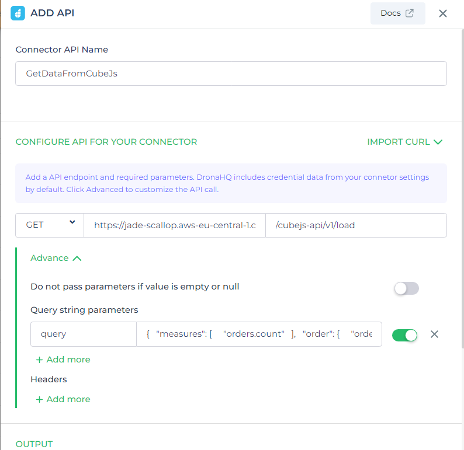Click the DronaHQ logo icon
Image resolution: width=464 pixels, height=450 pixels.
coord(18,13)
